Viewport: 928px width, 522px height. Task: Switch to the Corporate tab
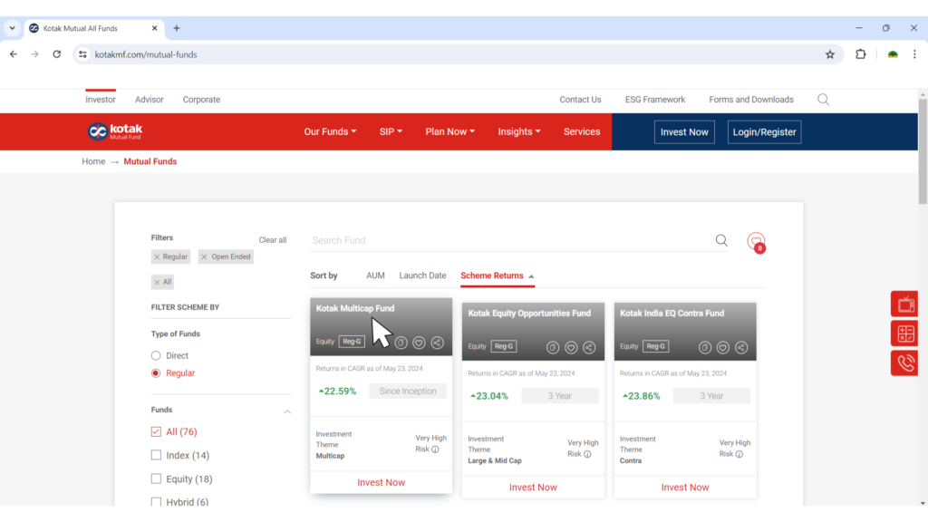(x=201, y=100)
